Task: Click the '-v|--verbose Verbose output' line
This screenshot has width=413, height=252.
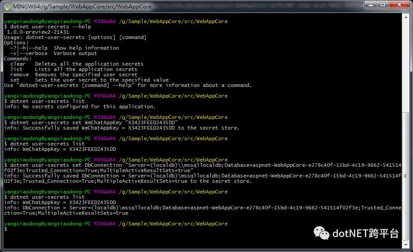Action: coord(54,53)
